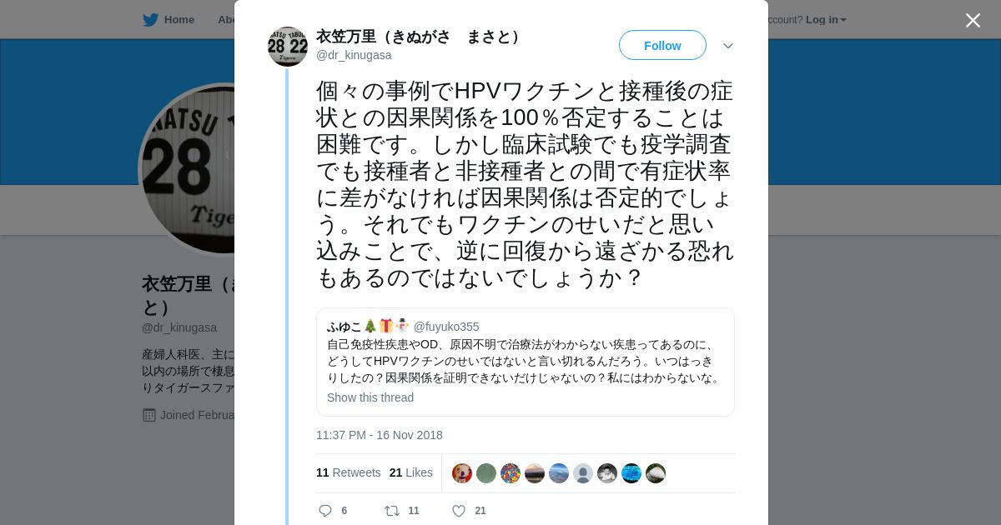Open the @fuyuko355 quoted tweet
The width and height of the screenshot is (1001, 525).
526,362
